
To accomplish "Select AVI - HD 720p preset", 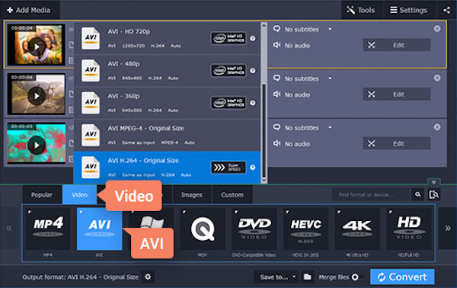I will [167, 38].
